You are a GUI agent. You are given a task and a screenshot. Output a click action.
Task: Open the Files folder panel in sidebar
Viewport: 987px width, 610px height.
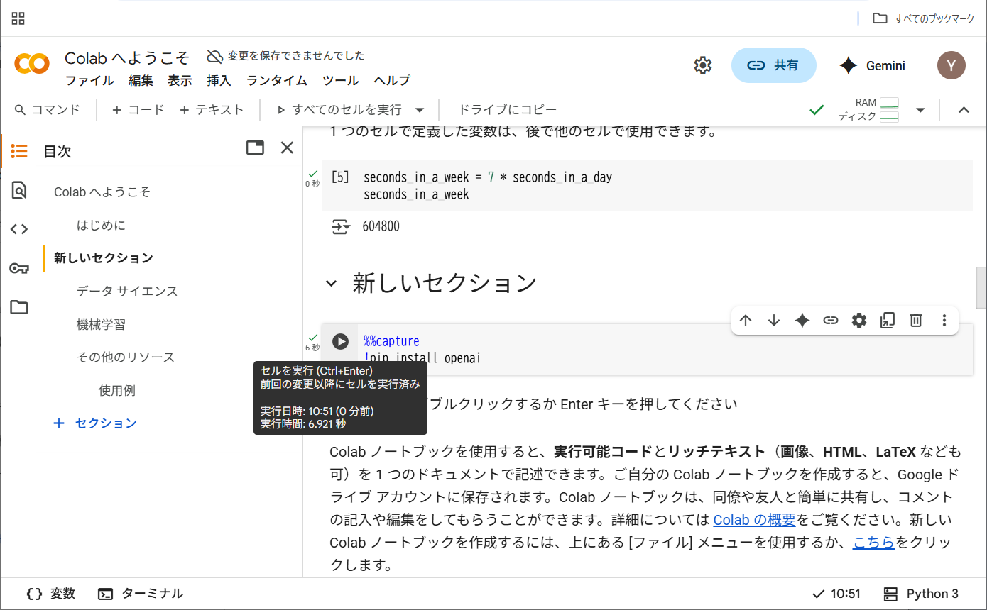click(19, 307)
